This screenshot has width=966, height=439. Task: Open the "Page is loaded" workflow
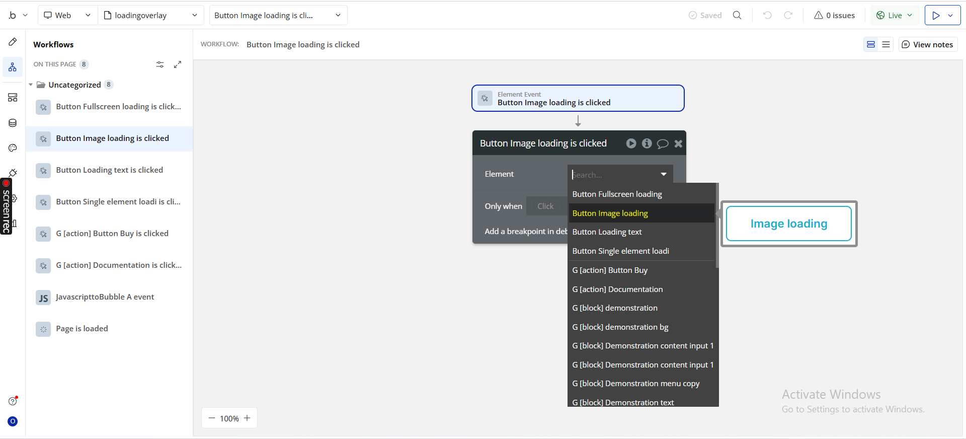pyautogui.click(x=82, y=329)
